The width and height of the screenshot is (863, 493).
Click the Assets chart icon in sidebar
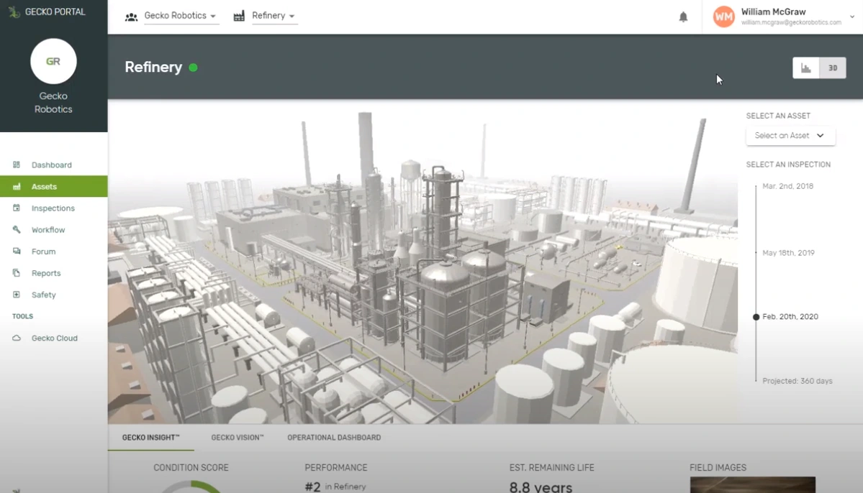pos(17,186)
